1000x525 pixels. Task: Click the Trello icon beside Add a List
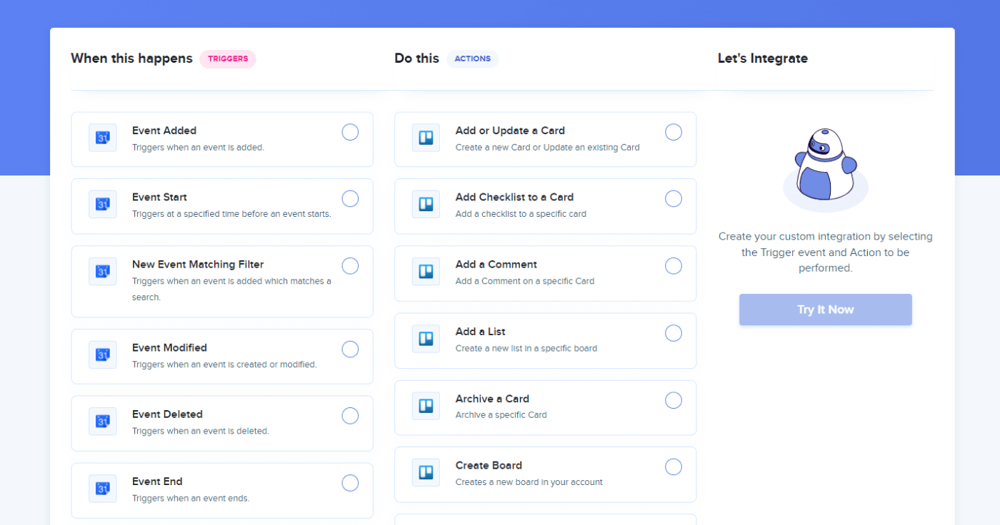click(x=426, y=339)
